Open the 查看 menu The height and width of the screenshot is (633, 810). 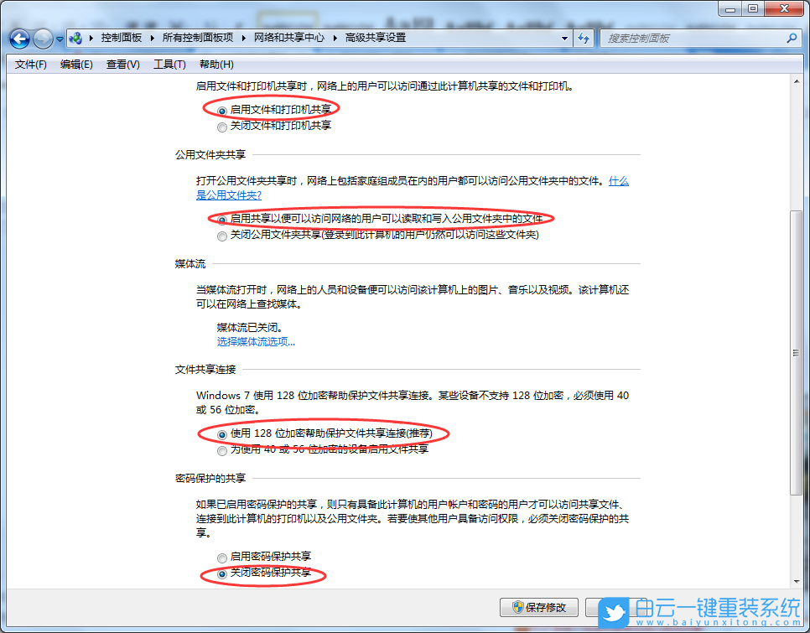123,64
